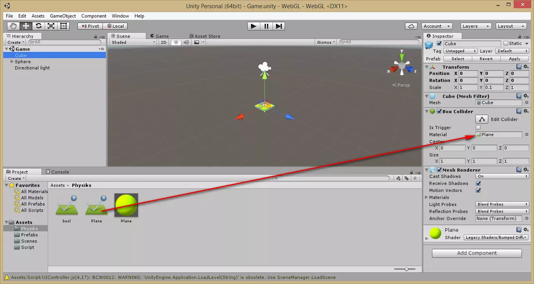Open the GameObject menu
Viewport: 534px width, 284px height.
pos(63,16)
